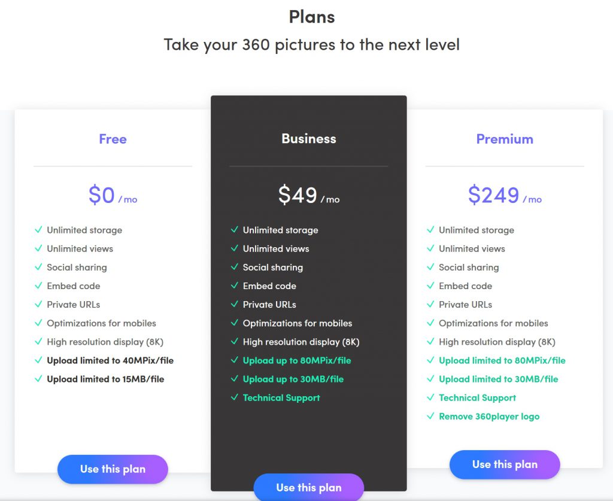The image size is (613, 501).
Task: Click checkmark beside Remove 360player logo
Action: coord(430,416)
